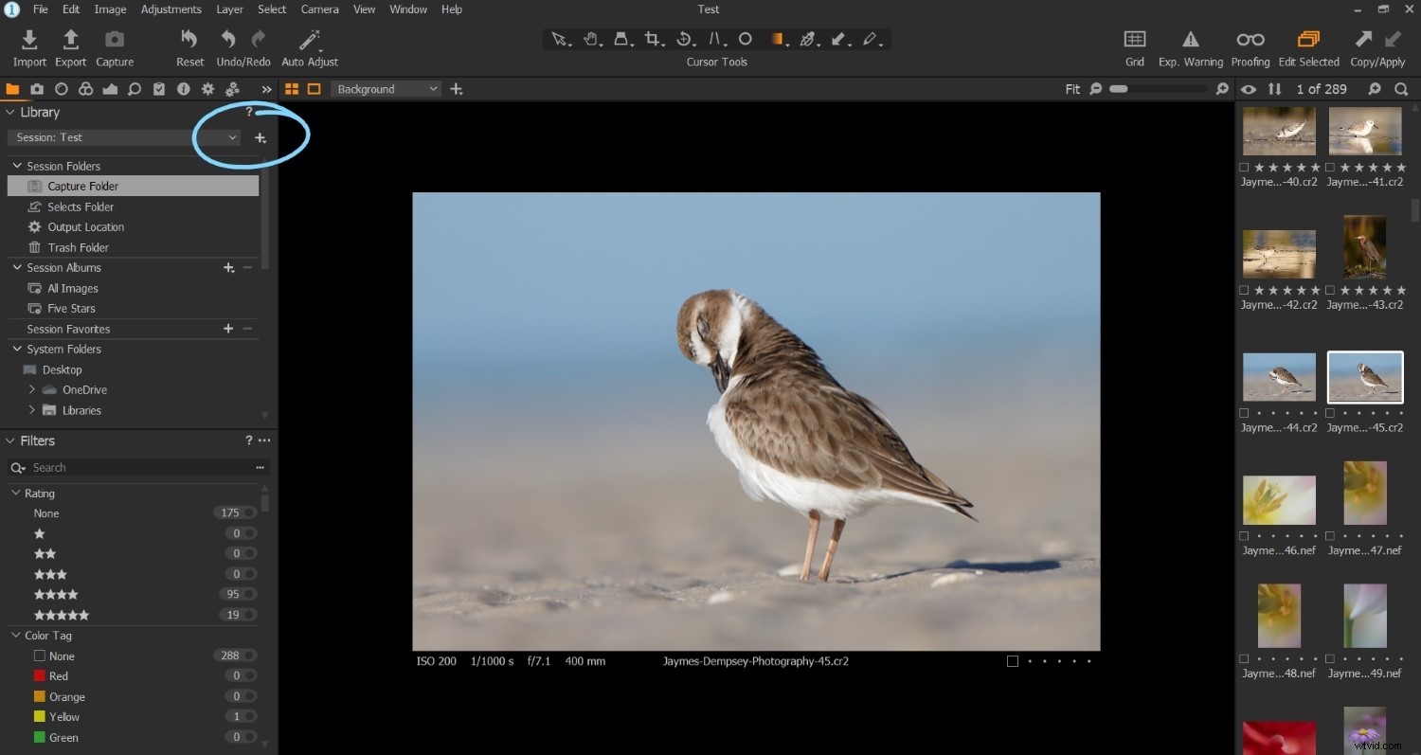Show the Grid overlay
The height and width of the screenshot is (755, 1421).
point(1134,45)
